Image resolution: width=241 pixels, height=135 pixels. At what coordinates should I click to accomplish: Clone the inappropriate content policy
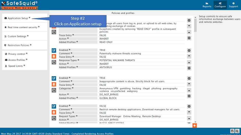pyautogui.click(x=54, y=90)
